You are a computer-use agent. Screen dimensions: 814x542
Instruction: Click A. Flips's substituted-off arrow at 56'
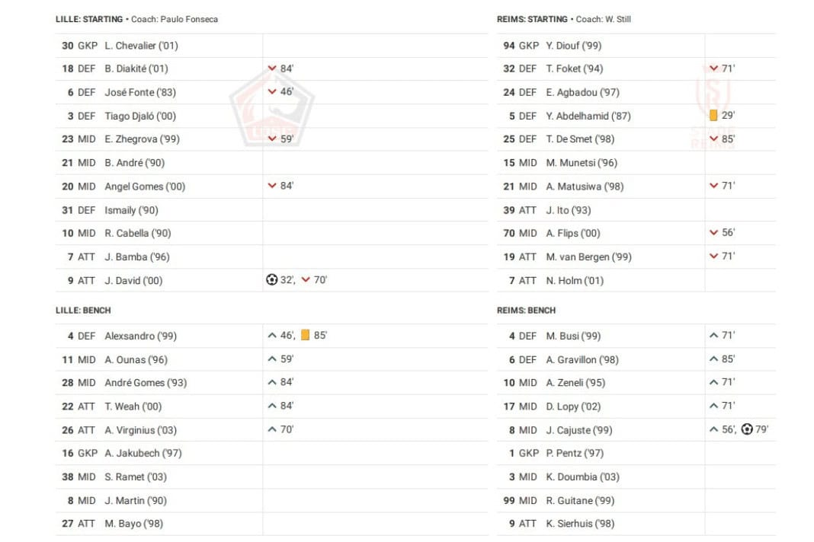(x=714, y=232)
